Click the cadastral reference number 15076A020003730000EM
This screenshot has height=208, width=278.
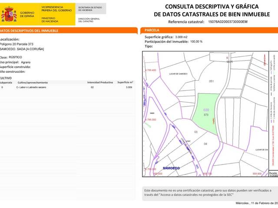(228, 22)
